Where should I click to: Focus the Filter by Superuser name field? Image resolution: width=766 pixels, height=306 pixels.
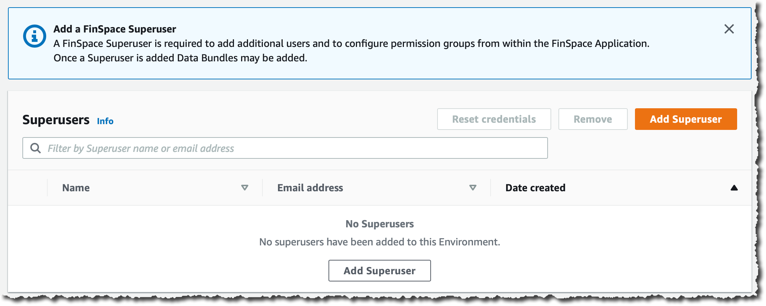[x=289, y=148]
